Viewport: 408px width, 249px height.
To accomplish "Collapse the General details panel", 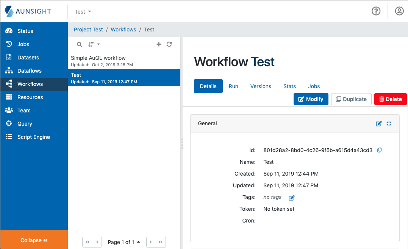I will coord(389,123).
